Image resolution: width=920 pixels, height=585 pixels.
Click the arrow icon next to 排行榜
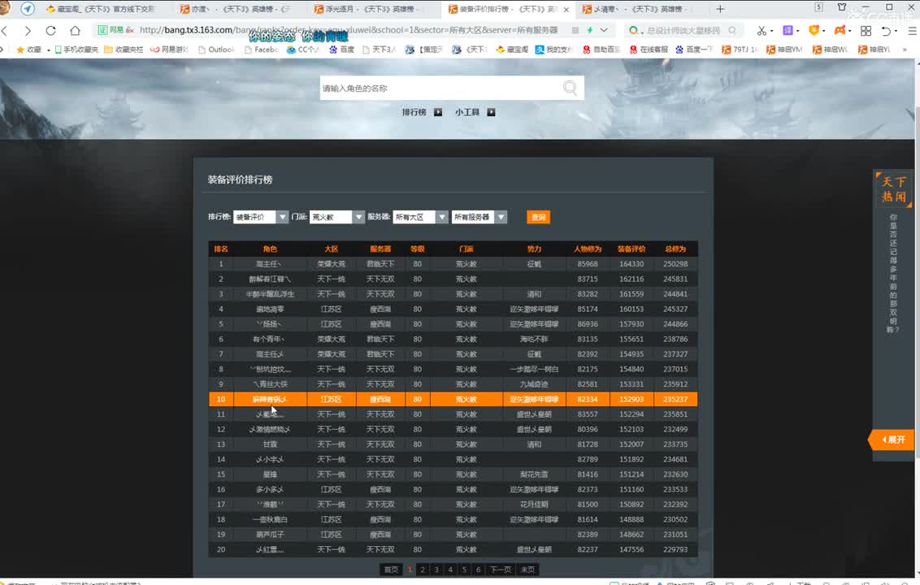tap(438, 112)
